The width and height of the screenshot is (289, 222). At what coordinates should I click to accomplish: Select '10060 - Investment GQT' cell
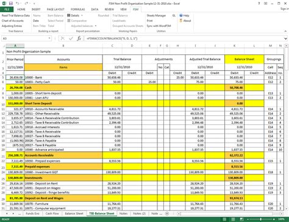[63, 172]
